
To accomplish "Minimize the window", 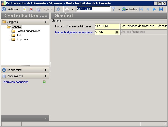I will click(155, 3).
